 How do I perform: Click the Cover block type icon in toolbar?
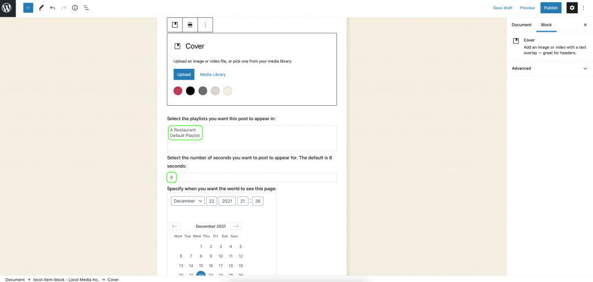point(175,24)
